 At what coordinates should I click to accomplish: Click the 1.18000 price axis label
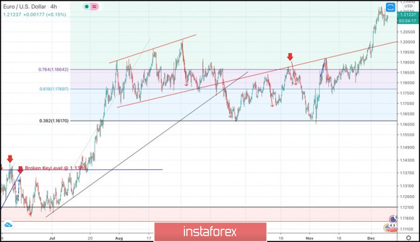(407, 83)
